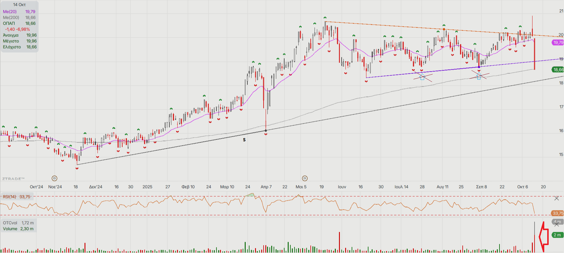The width and height of the screenshot is (564, 253).
Task: Click the purple 19,79 price tag
Action: click(x=558, y=43)
